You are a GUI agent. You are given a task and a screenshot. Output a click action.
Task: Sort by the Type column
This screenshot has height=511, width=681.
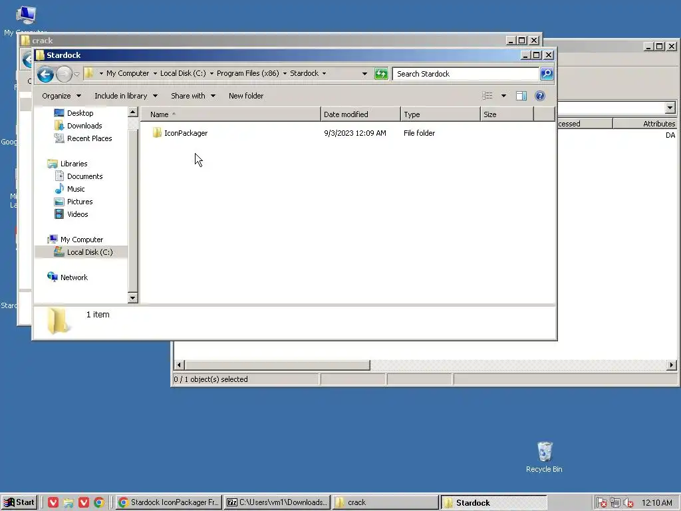[x=440, y=114]
